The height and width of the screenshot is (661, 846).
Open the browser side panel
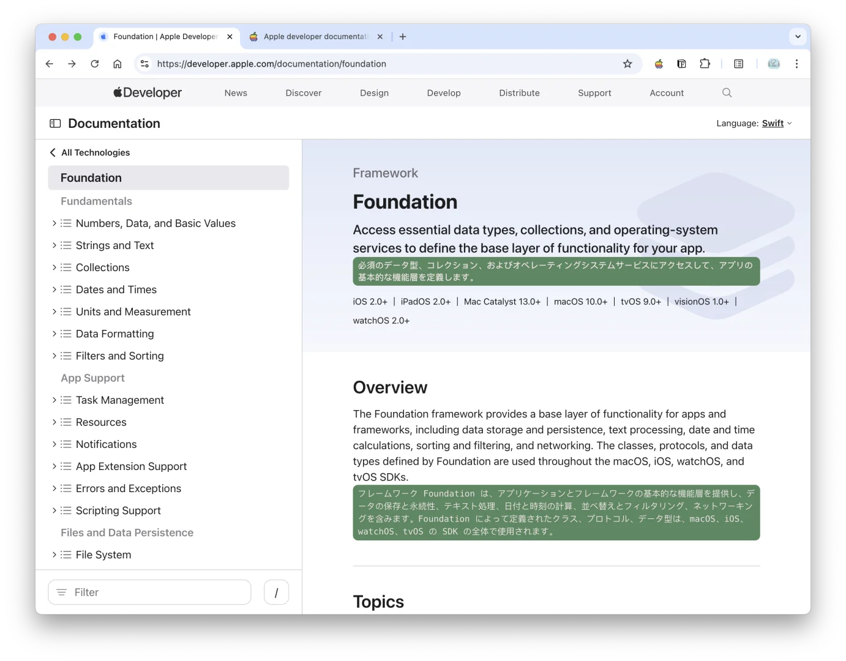point(739,64)
